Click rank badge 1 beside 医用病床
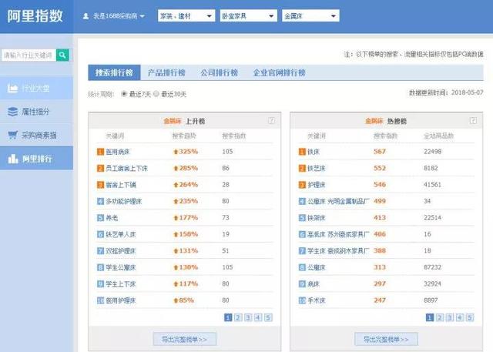493x352 pixels. click(100, 152)
